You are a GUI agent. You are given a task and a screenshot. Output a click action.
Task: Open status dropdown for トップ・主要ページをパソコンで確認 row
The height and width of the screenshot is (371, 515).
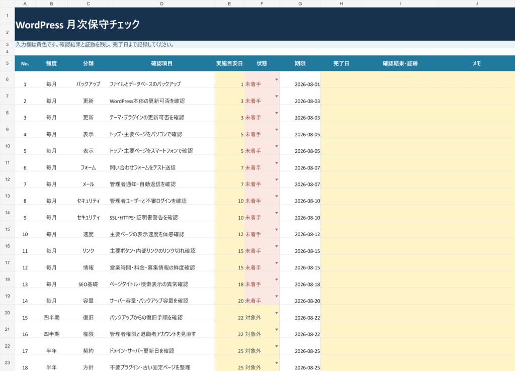[276, 130]
